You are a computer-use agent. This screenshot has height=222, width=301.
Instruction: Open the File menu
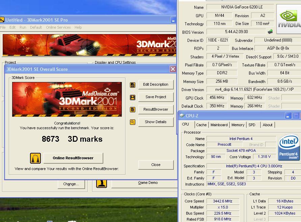pos(3,27)
